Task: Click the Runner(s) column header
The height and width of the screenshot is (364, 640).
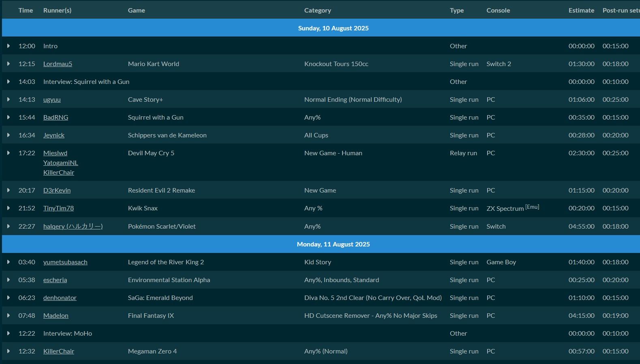Action: coord(57,10)
